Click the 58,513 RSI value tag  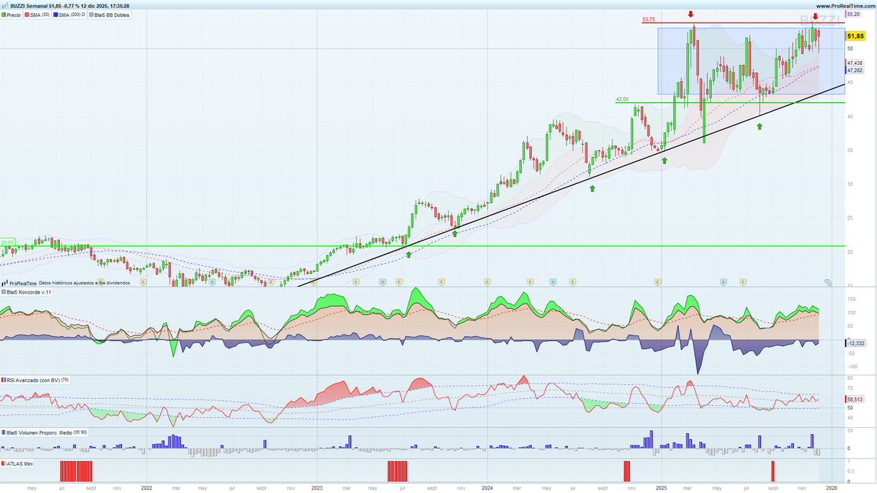coord(855,400)
